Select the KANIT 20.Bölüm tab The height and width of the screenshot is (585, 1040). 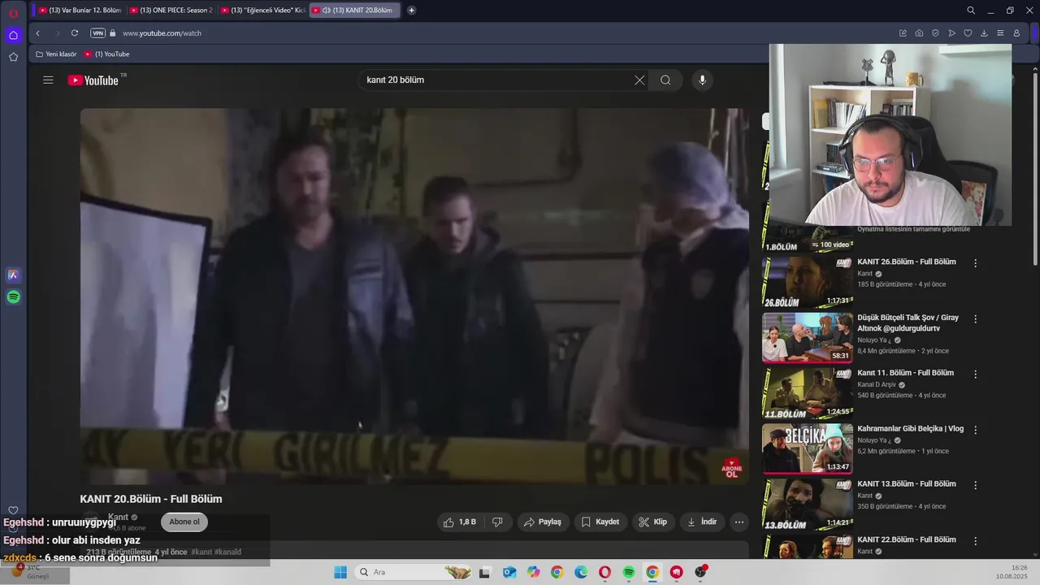[355, 11]
